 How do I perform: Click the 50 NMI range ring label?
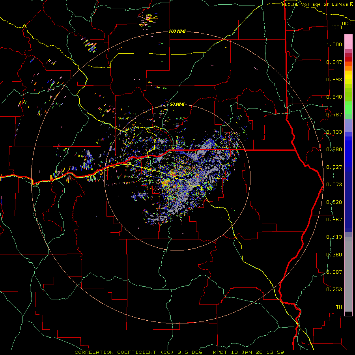coord(177,104)
